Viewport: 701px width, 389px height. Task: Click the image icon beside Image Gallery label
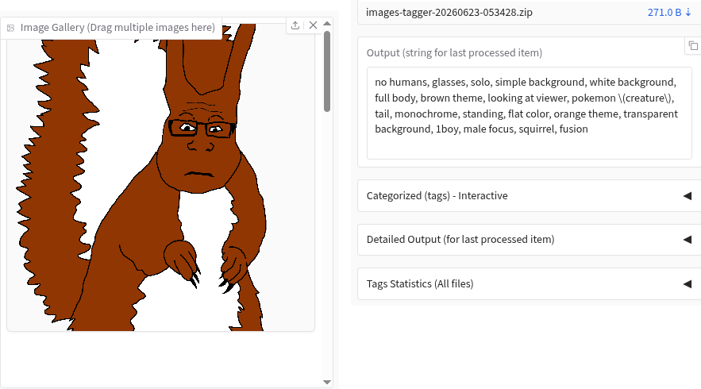[11, 28]
